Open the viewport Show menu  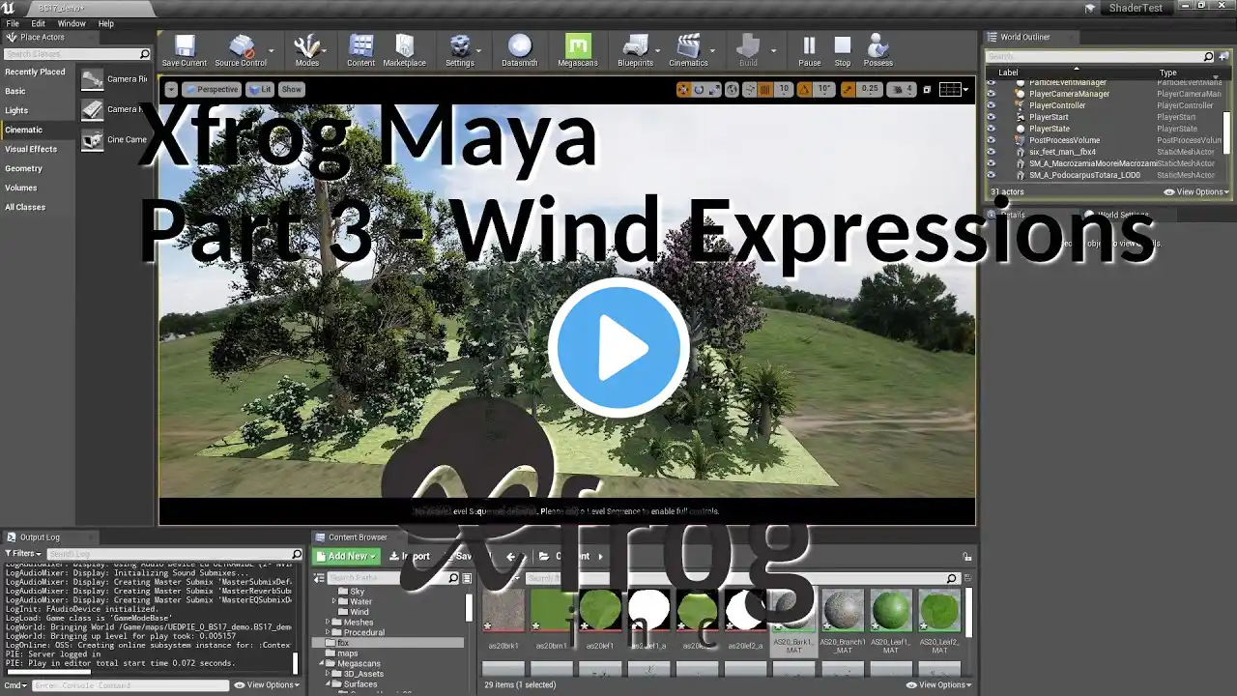coord(291,89)
